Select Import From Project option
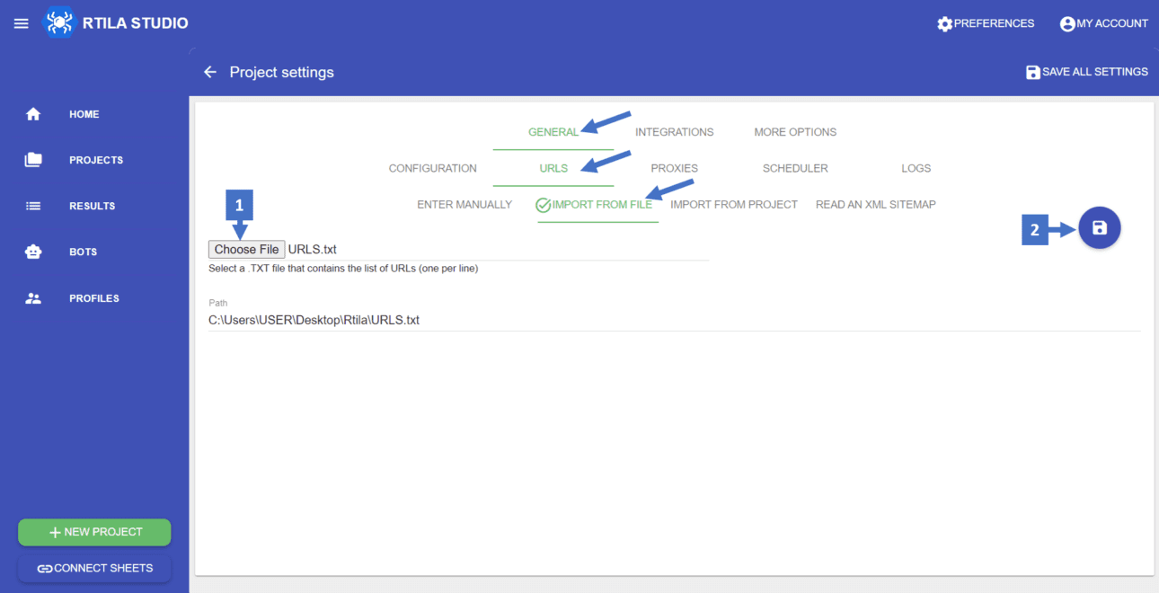This screenshot has width=1159, height=593. click(734, 205)
